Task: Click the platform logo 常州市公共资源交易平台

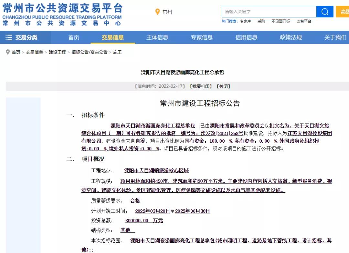Action: 62,15
